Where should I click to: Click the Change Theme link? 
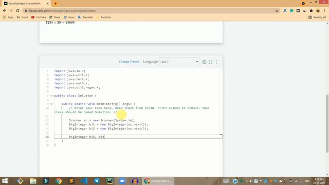click(129, 62)
